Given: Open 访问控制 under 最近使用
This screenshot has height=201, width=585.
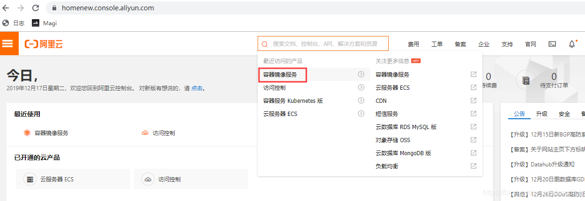Looking at the screenshot, I should click(164, 133).
